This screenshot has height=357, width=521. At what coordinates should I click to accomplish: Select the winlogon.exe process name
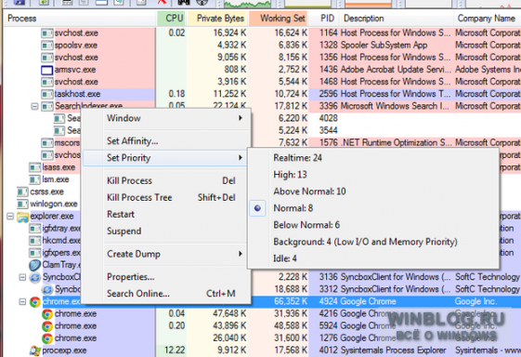[x=54, y=204]
